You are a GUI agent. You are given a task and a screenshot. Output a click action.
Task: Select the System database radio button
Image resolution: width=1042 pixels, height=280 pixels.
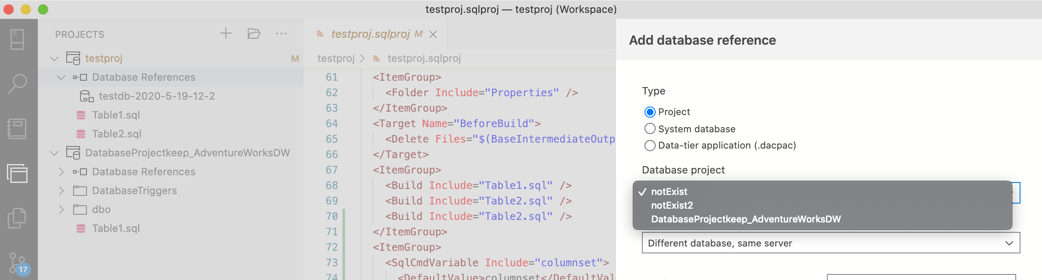tap(650, 129)
